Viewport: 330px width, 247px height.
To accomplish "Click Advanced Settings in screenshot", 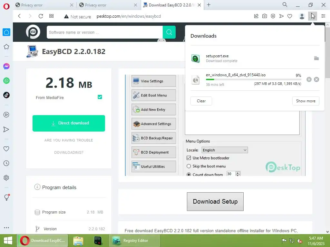I will (154, 124).
